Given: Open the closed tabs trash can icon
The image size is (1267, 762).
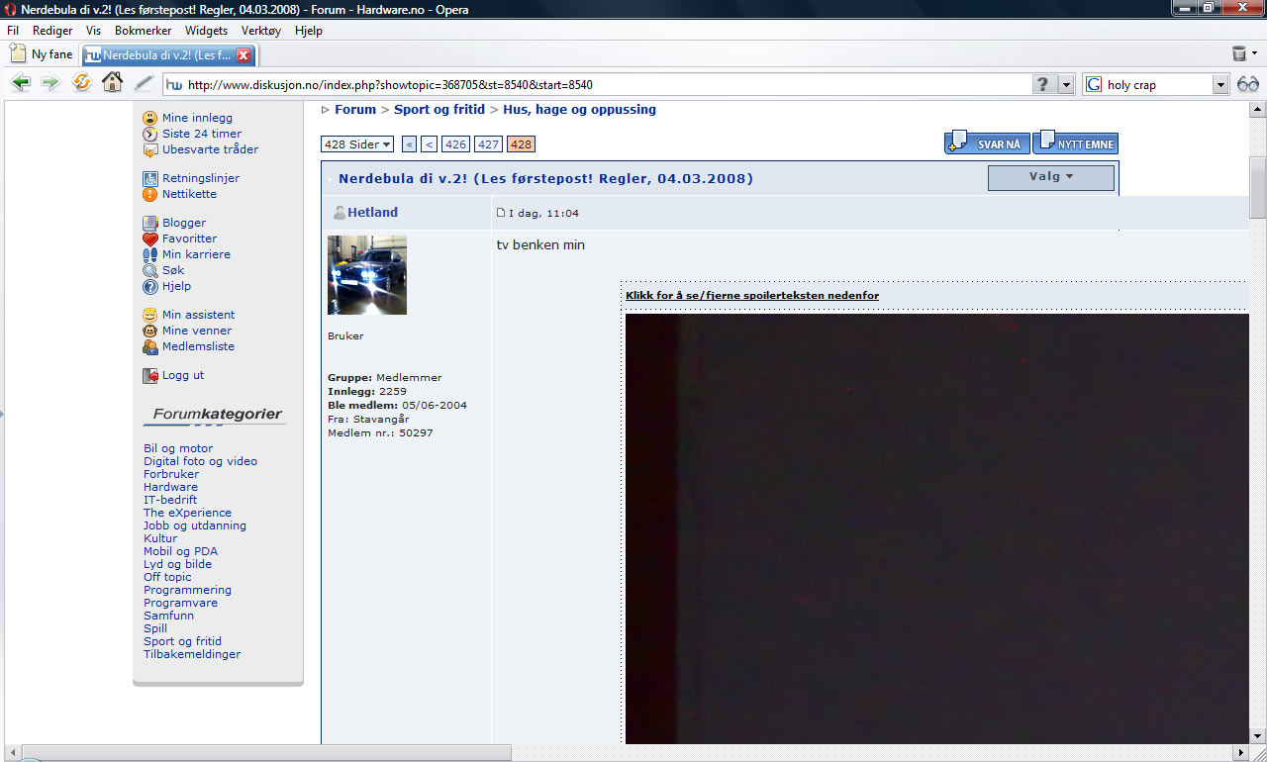Looking at the screenshot, I should pos(1239,53).
